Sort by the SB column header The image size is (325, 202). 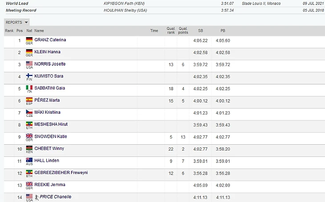(200, 31)
